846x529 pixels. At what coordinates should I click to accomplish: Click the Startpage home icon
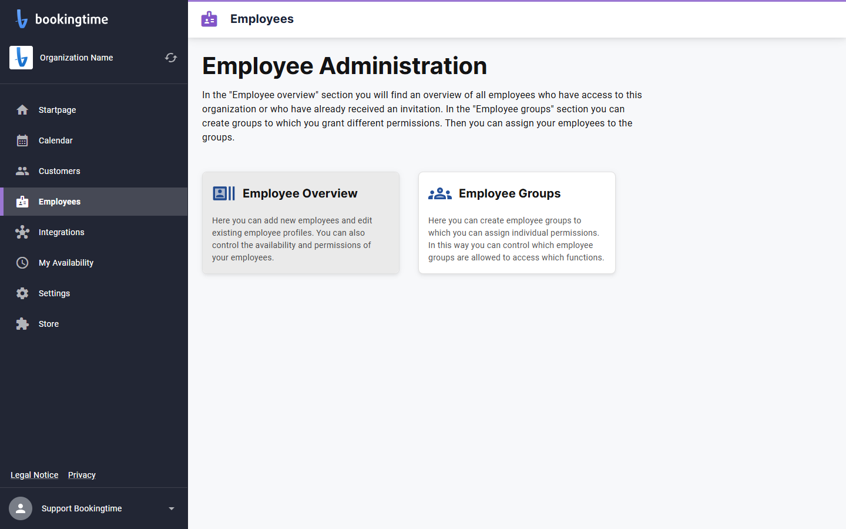[x=22, y=110]
